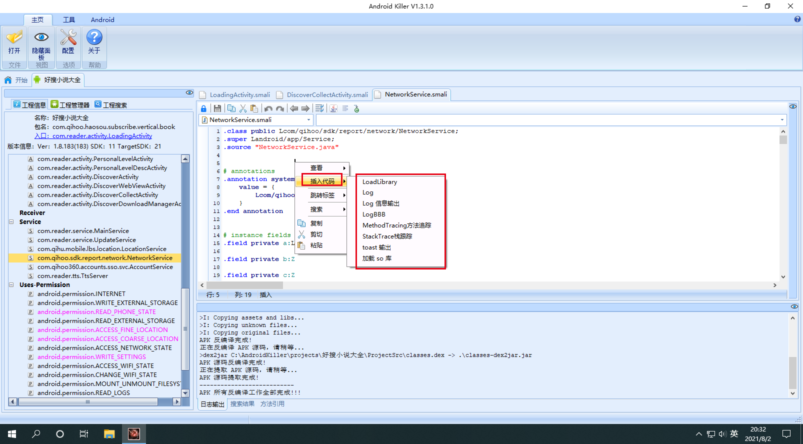The image size is (803, 444).
Task: Click the Android robot icon on 好搜小说大全 tab
Action: coord(36,79)
